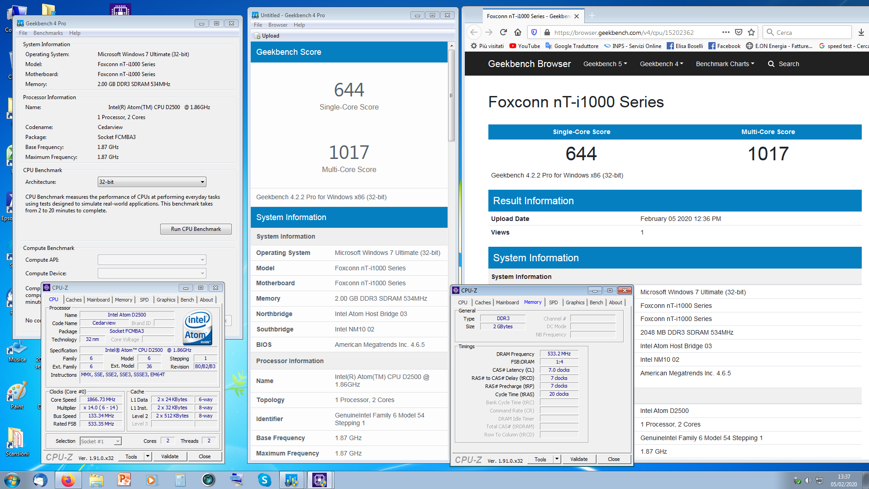Bookmark this page with star icon
This screenshot has height=489, width=869.
[x=751, y=32]
